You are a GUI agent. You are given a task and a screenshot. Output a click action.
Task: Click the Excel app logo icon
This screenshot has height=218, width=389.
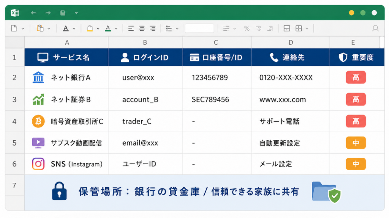(x=15, y=13)
